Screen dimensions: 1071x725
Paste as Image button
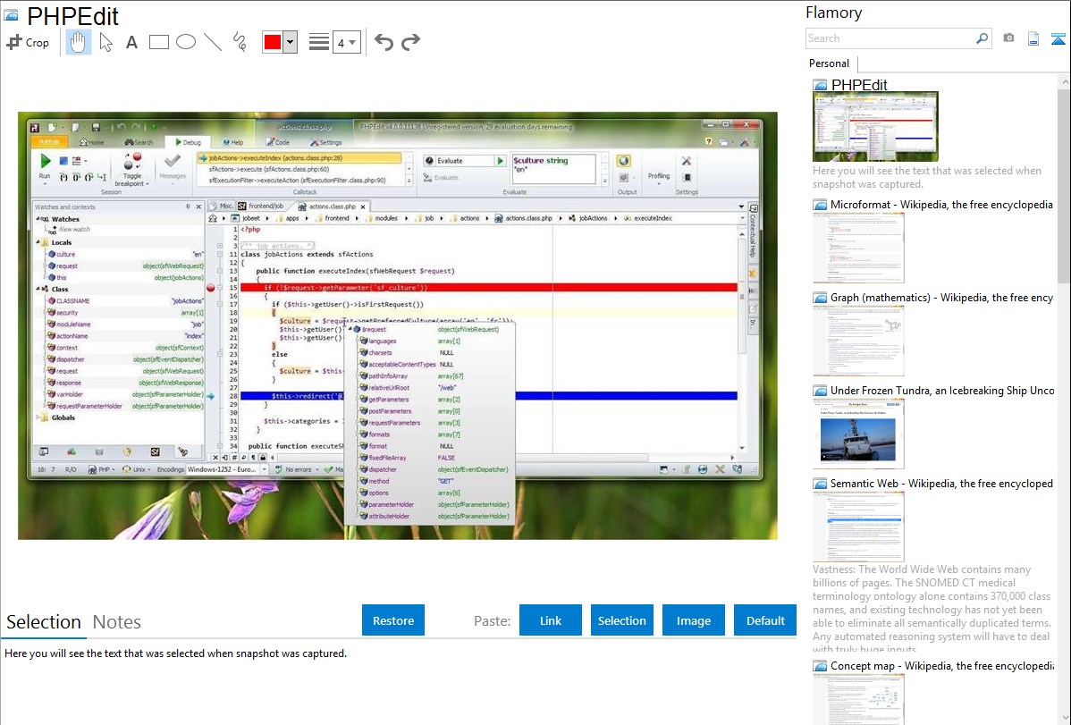(693, 620)
